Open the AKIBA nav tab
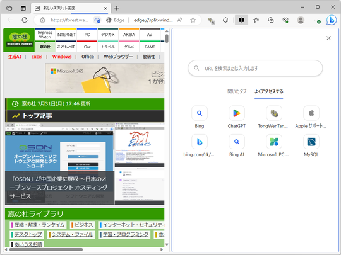Viewport: 341px width, 255px height. click(x=129, y=35)
